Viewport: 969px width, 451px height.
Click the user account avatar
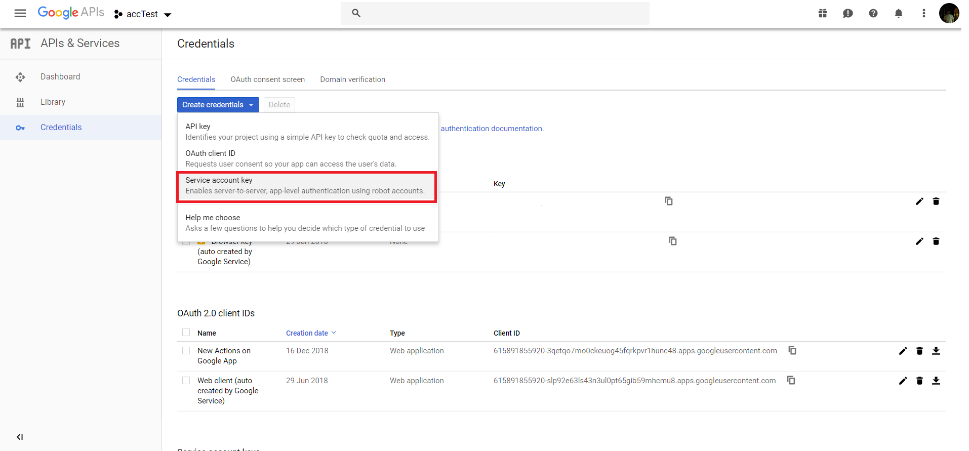949,13
